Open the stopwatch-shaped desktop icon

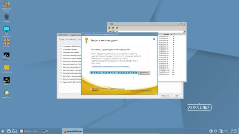pos(6,93)
